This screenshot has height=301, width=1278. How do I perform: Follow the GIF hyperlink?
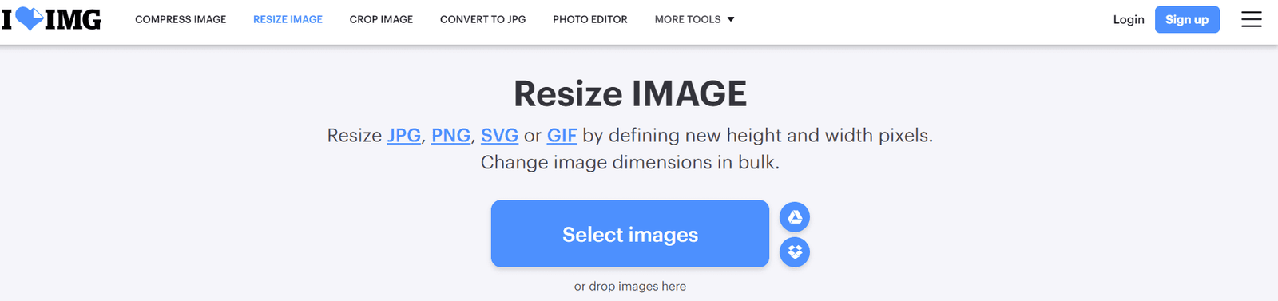pos(562,136)
